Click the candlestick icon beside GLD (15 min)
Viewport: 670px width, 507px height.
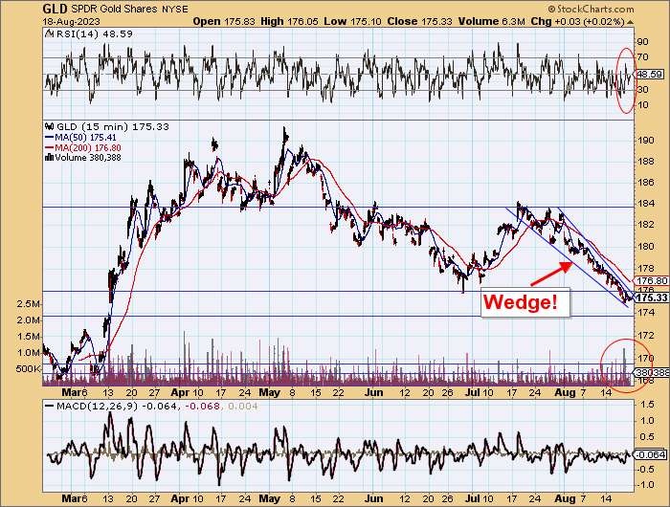[x=50, y=126]
